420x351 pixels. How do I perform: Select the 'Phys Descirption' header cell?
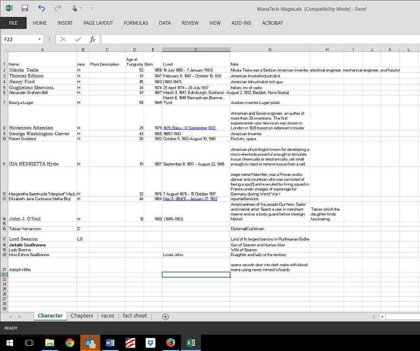pos(107,59)
